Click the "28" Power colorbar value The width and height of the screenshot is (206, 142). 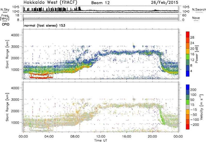click(x=192, y=37)
